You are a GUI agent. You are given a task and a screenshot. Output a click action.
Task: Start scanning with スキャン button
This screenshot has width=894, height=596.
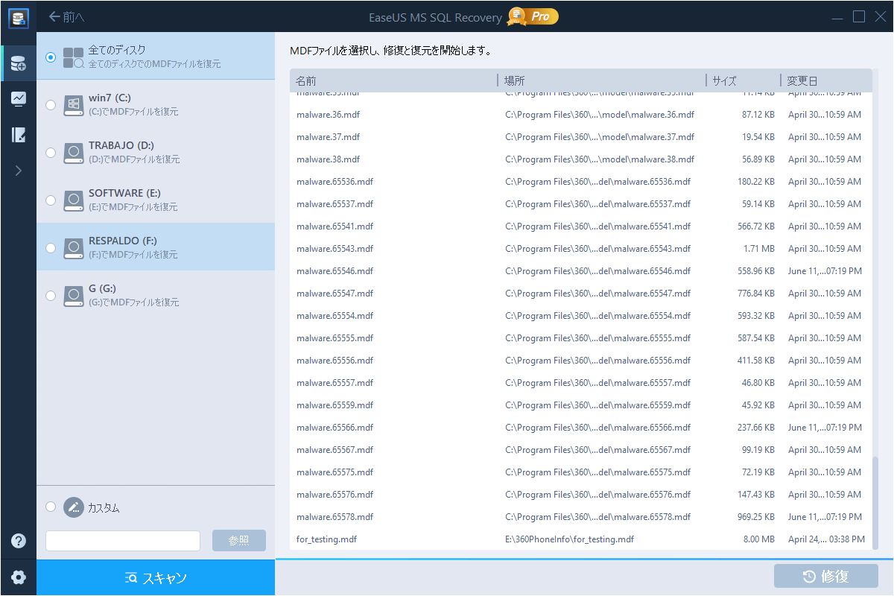coord(156,577)
